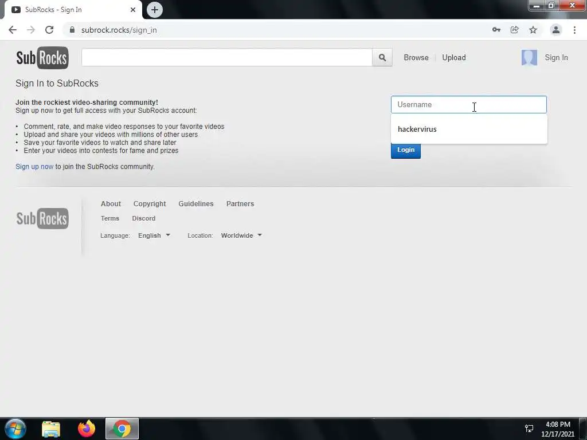Viewport: 587px width, 440px height.
Task: Bookmark this page with star icon
Action: pos(533,30)
